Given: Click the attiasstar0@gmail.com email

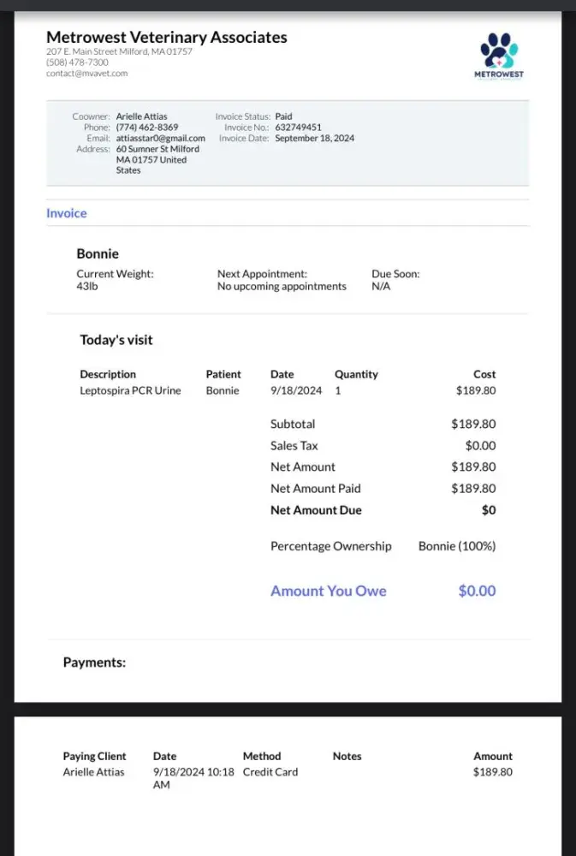Looking at the screenshot, I should point(160,139).
